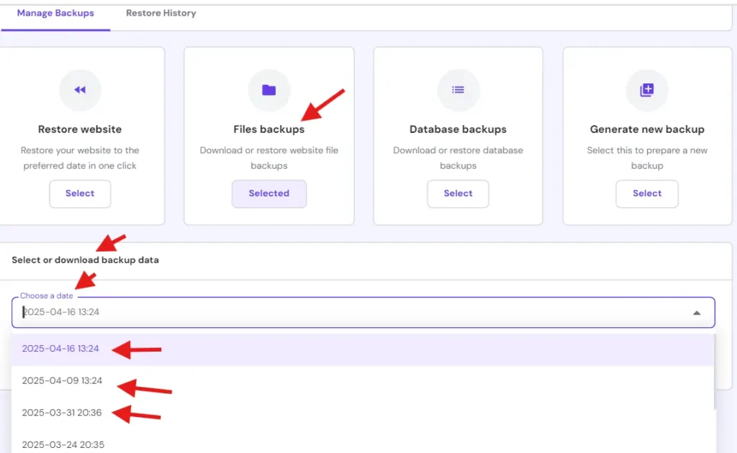Click 'Select this to prepare a new backup' text
Screen dimensions: 737x453
[x=647, y=157]
